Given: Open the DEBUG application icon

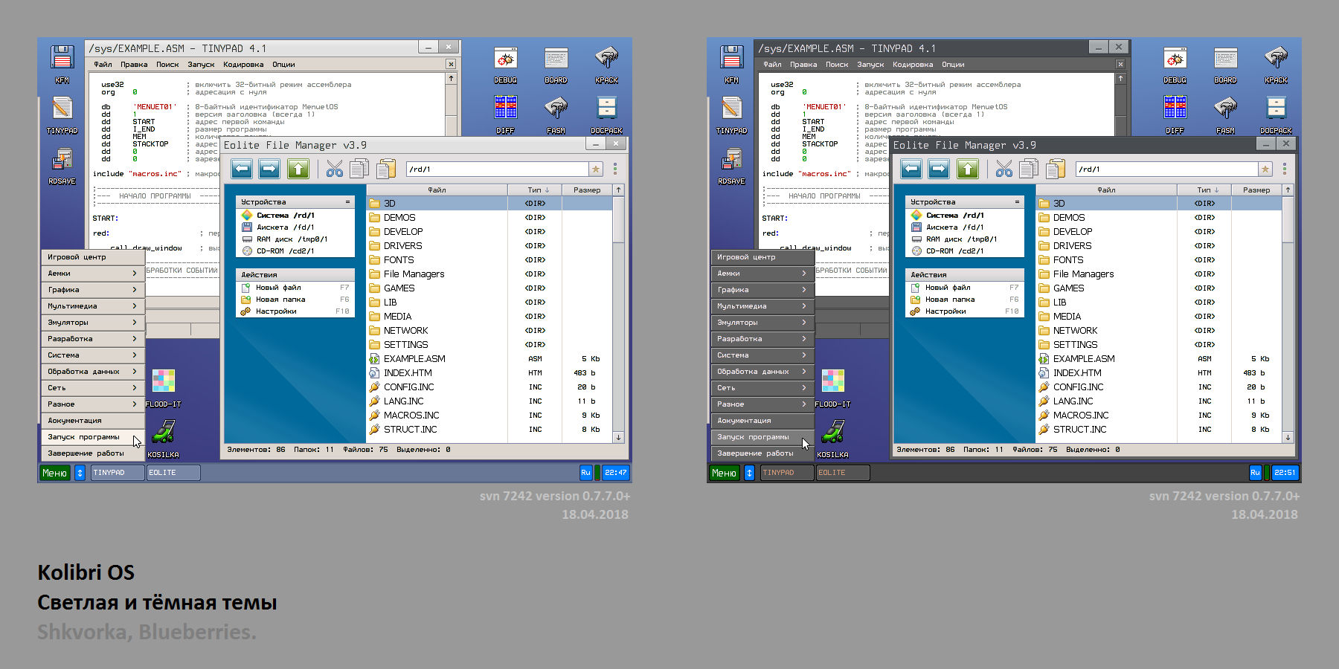Looking at the screenshot, I should (505, 58).
